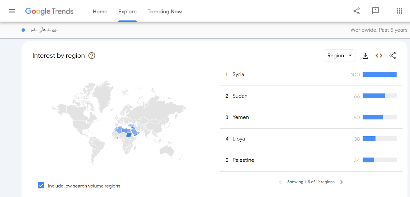Share the Interest by region card
410x197 pixels.
tap(393, 56)
